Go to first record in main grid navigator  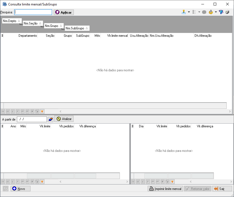(3, 112)
